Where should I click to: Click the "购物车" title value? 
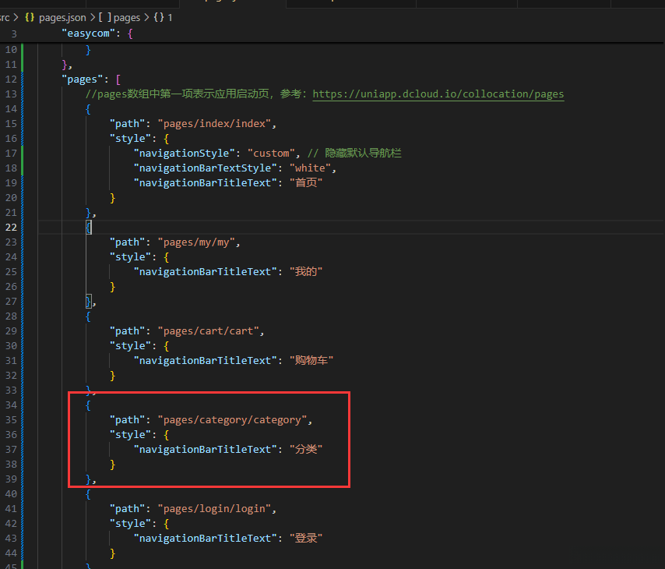pyautogui.click(x=311, y=360)
